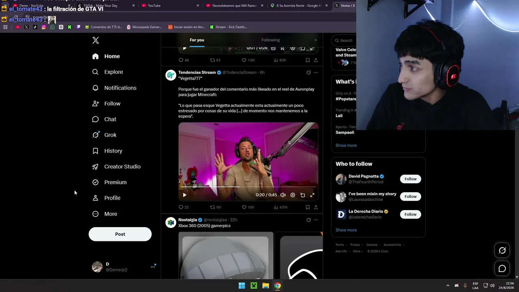Repost the post with 53 reposts

pos(215,60)
